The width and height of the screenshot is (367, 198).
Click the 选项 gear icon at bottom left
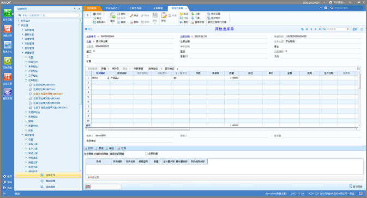coord(4,177)
